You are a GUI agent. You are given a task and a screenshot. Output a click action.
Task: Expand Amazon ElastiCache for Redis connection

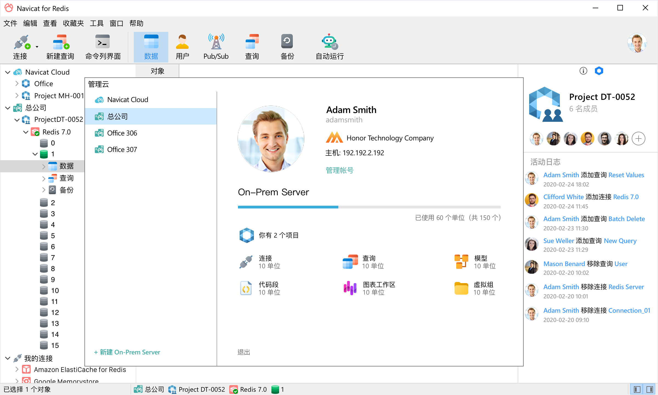[x=17, y=369]
